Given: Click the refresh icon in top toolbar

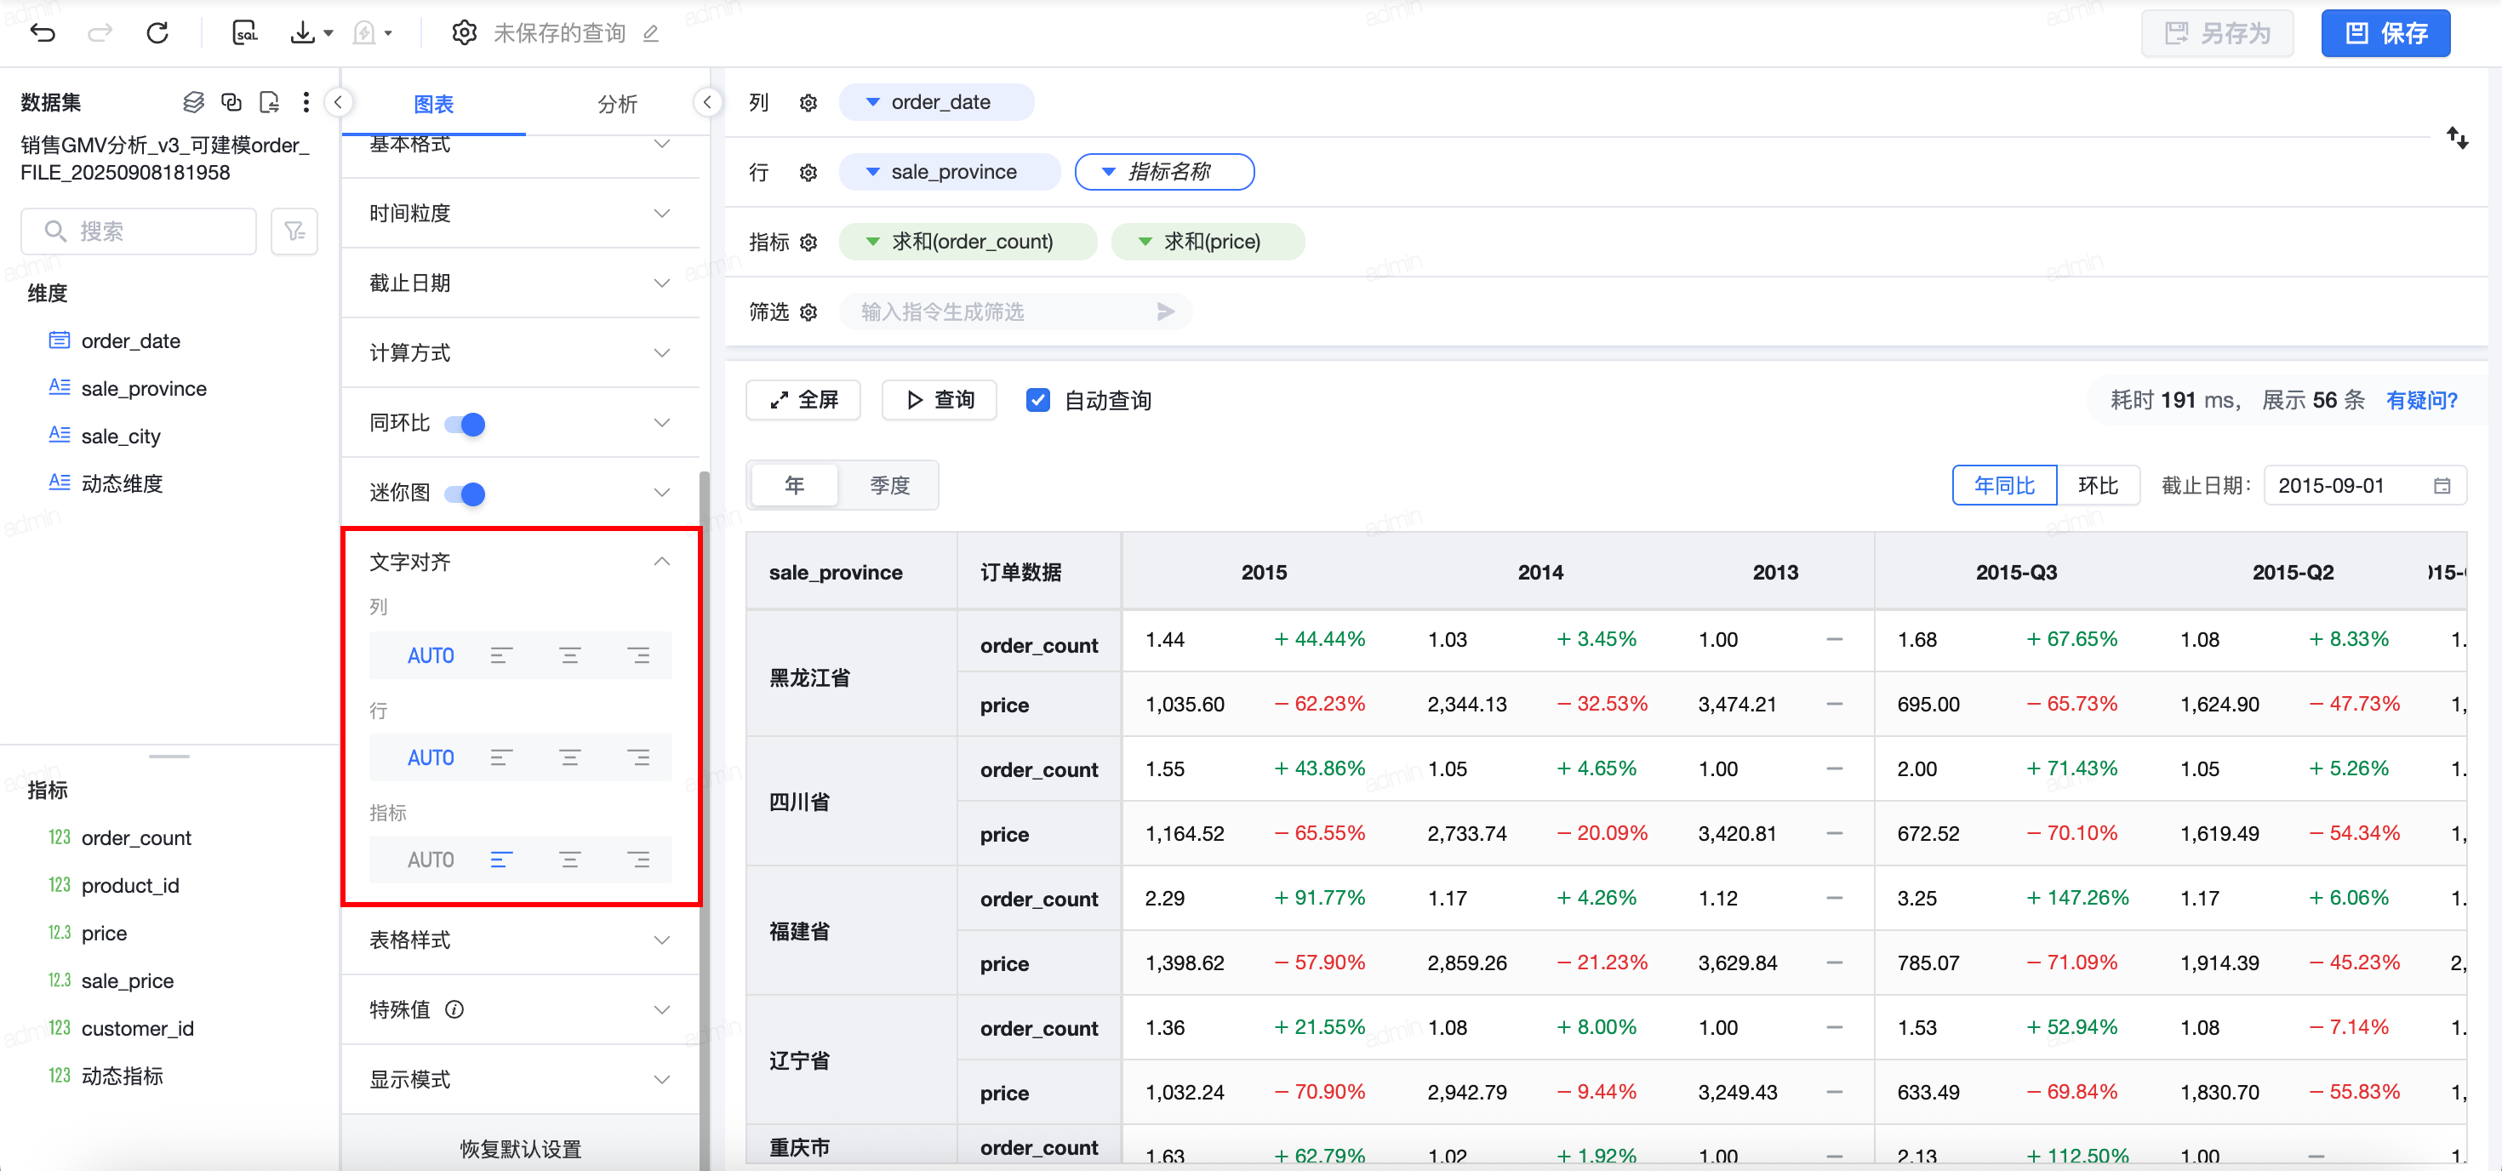Looking at the screenshot, I should 157,33.
